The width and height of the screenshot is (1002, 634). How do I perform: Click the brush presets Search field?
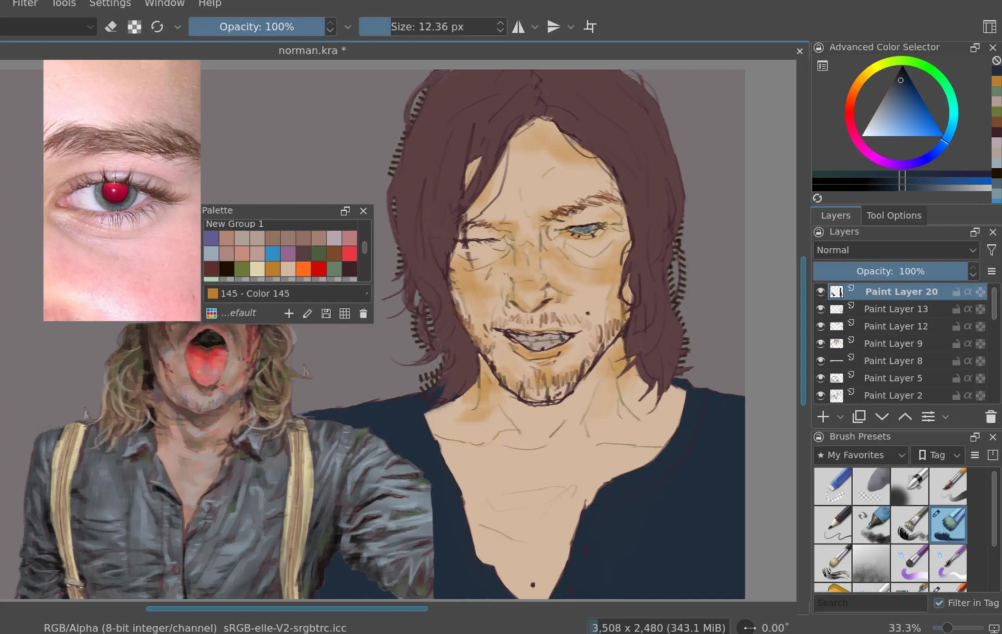click(871, 603)
